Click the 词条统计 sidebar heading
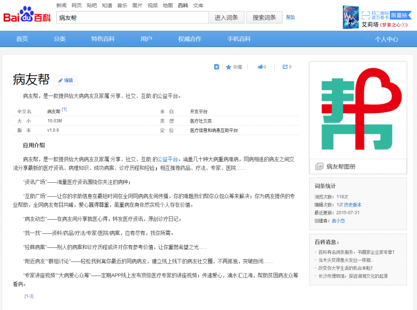This screenshot has height=310, width=417. 325,186
